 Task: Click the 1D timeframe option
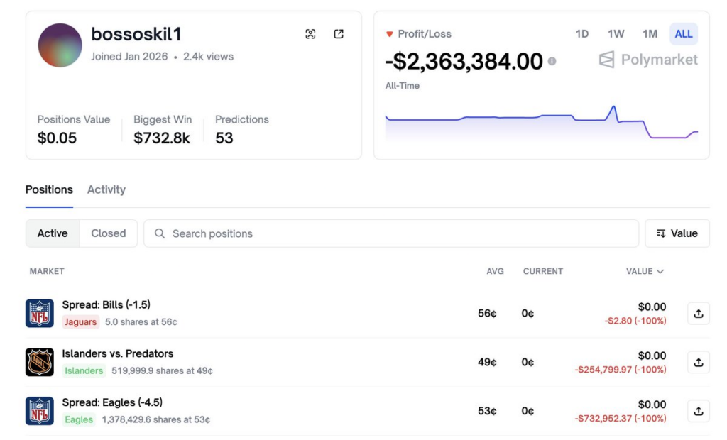(x=581, y=33)
